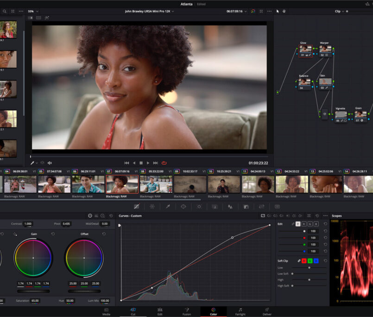
Task: Toggle the Y luminance curve channel
Action: tap(298, 224)
